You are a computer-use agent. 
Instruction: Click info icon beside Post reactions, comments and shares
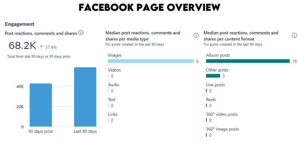pyautogui.click(x=81, y=33)
